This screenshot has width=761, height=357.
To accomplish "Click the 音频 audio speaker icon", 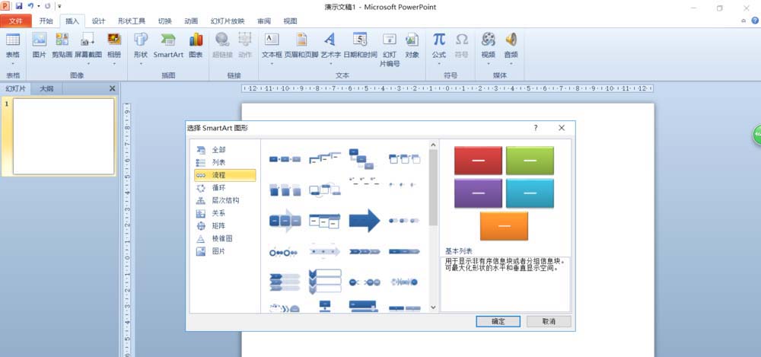I will pos(511,40).
